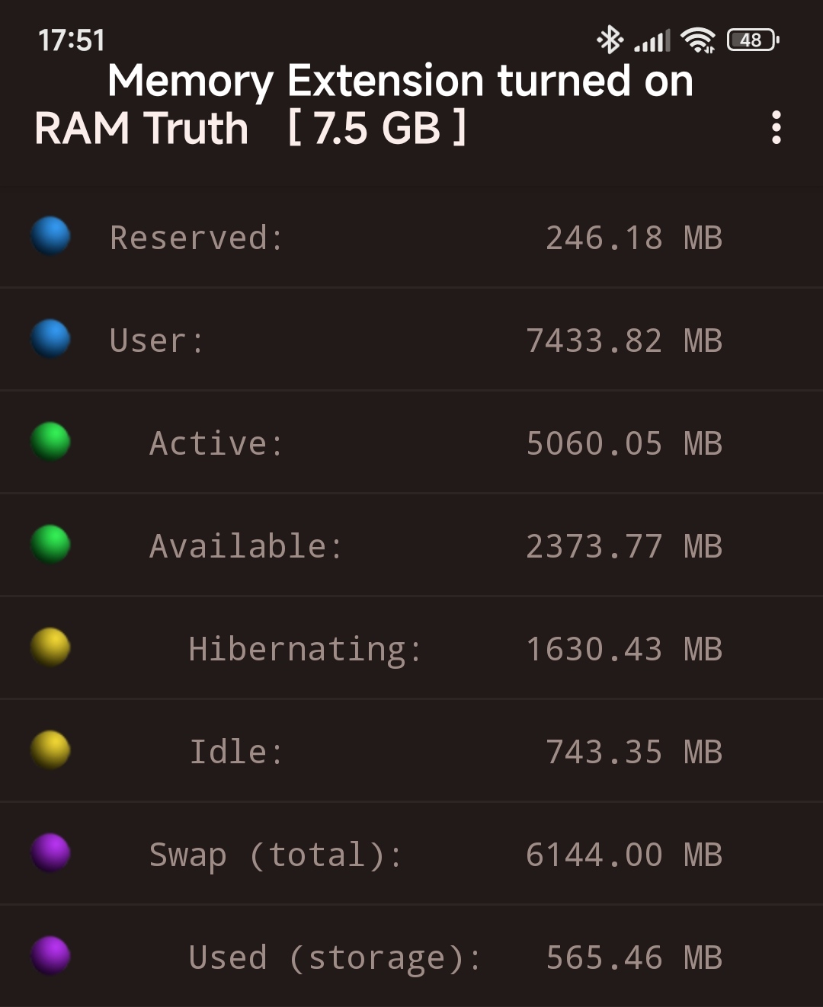
Task: Tap the purple dot beside Swap (total)
Action: (50, 852)
